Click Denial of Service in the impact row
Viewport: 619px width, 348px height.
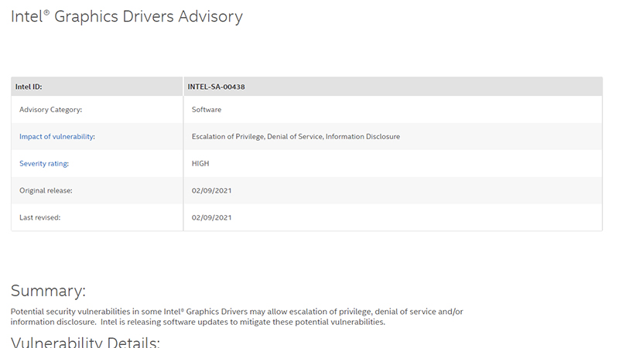pyautogui.click(x=294, y=137)
